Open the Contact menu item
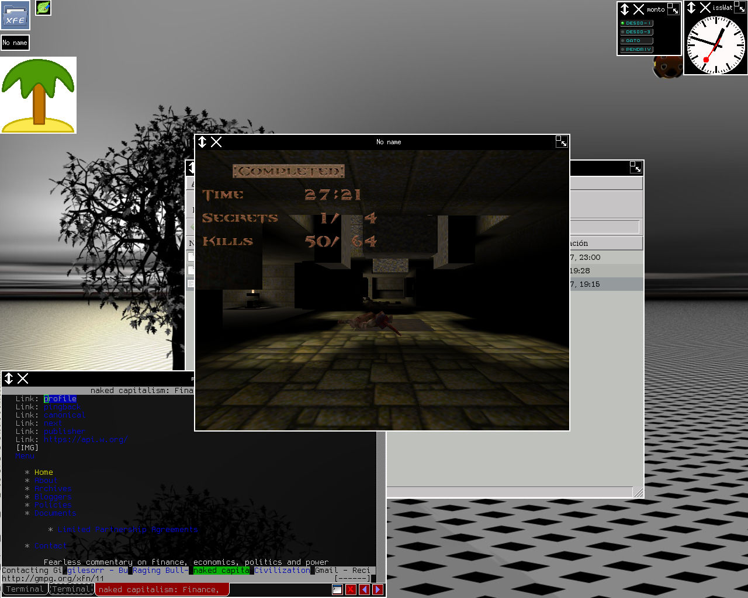Image resolution: width=748 pixels, height=598 pixels. point(51,546)
